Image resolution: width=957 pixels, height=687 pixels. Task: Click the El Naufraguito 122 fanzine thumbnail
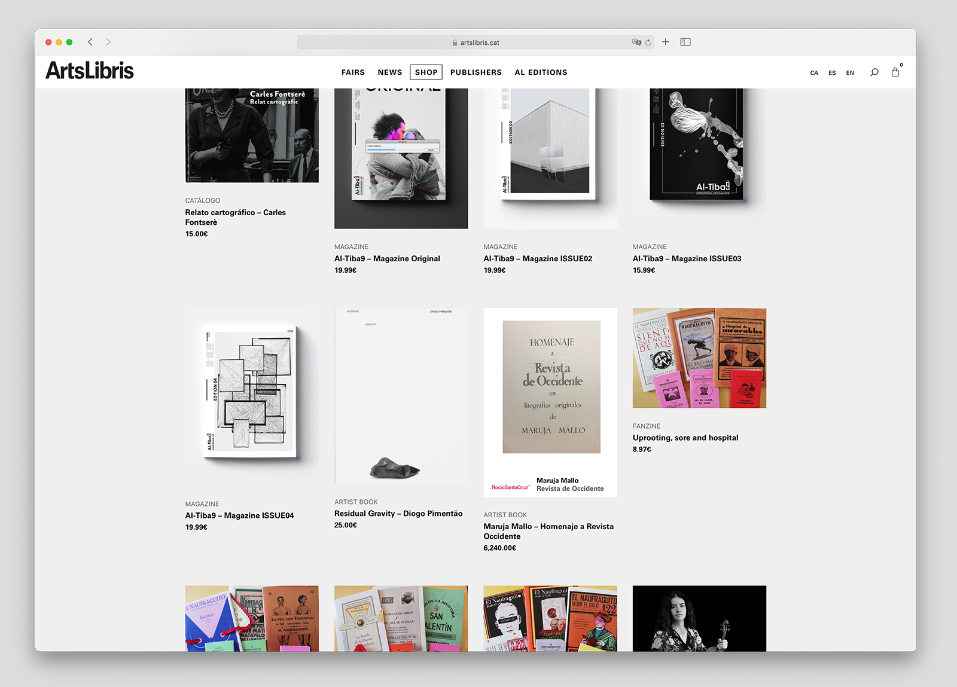[x=550, y=618]
